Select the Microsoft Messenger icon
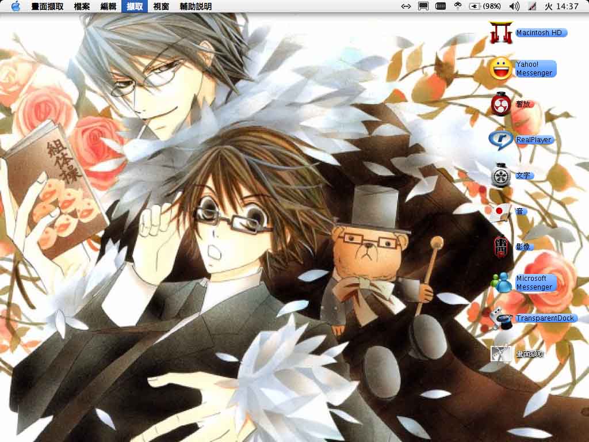 pos(502,283)
